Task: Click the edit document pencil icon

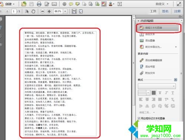Action: click(x=47, y=4)
